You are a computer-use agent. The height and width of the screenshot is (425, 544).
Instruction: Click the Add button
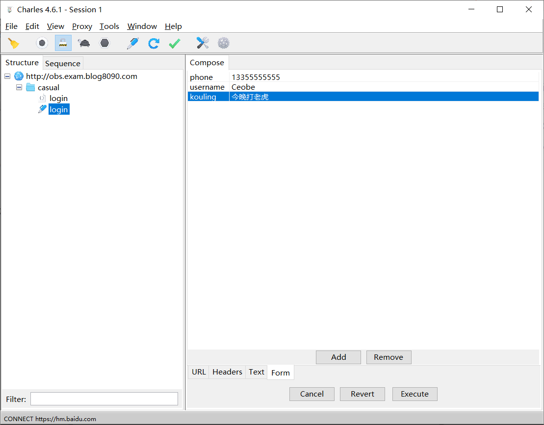338,357
